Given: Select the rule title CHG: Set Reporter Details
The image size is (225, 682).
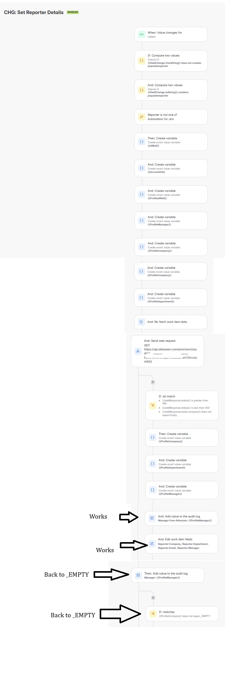Looking at the screenshot, I should [34, 12].
